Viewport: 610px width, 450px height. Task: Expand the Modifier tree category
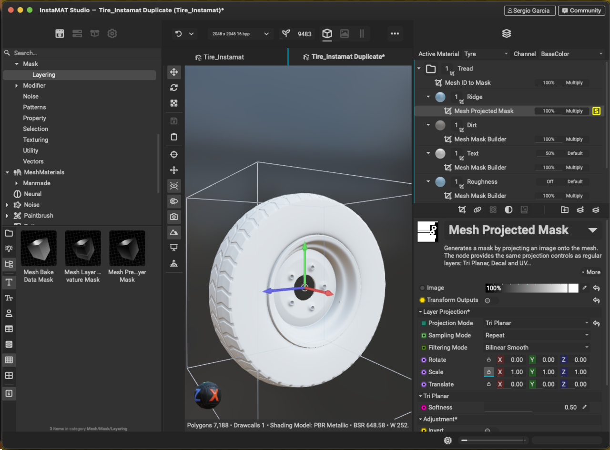click(x=17, y=86)
